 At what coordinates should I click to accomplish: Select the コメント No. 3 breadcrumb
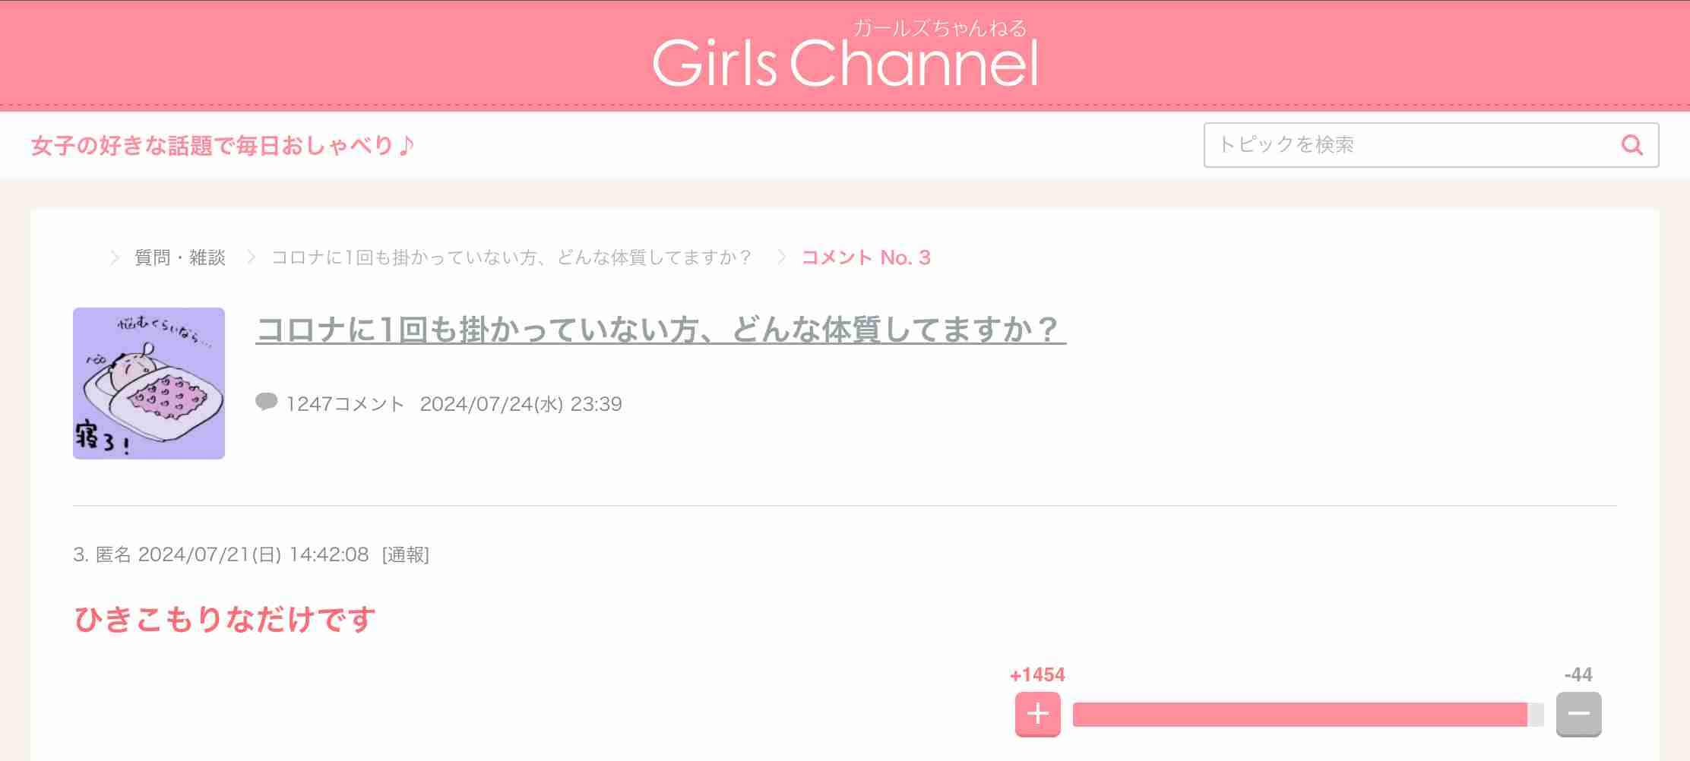point(866,257)
